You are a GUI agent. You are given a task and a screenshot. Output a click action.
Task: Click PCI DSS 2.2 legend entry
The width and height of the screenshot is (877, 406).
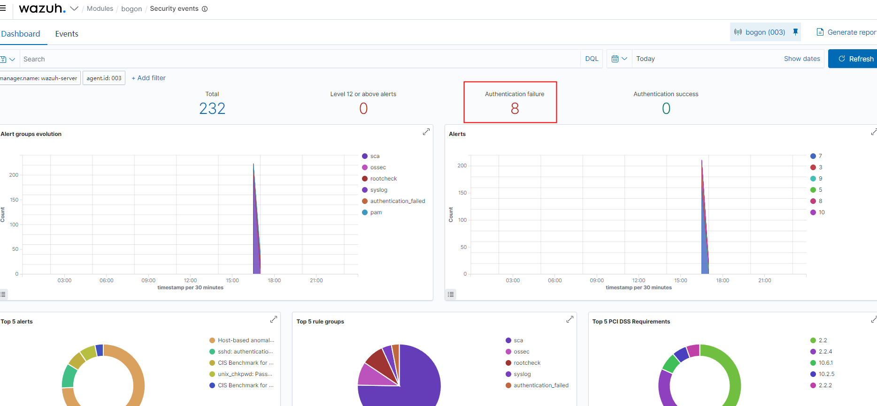[818, 340]
